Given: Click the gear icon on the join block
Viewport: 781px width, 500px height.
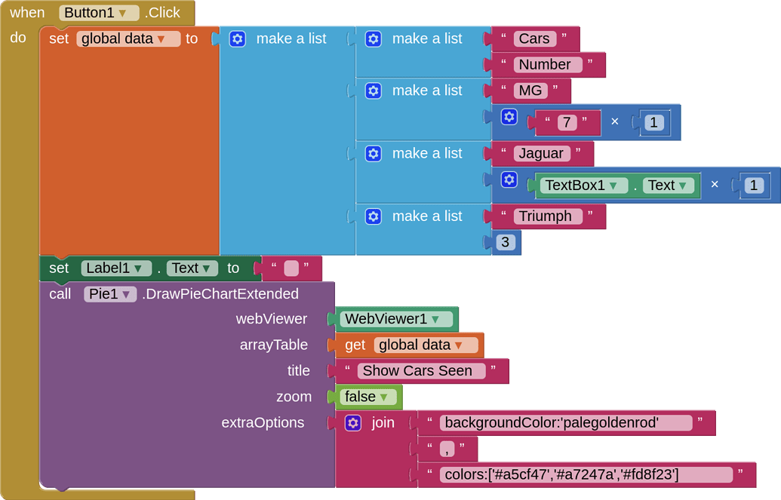Looking at the screenshot, I should point(352,423).
